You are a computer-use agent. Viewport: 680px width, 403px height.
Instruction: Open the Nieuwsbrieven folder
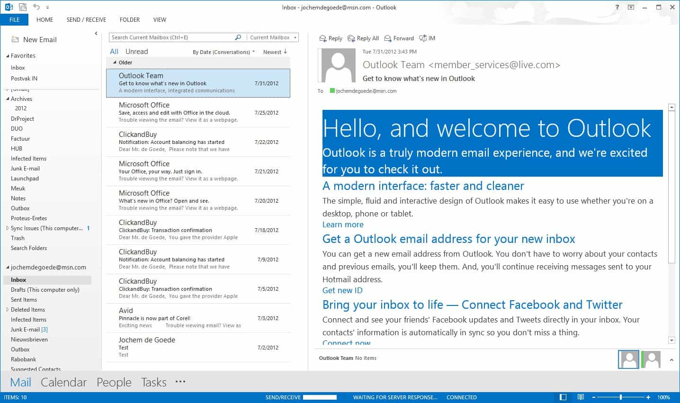click(x=29, y=340)
